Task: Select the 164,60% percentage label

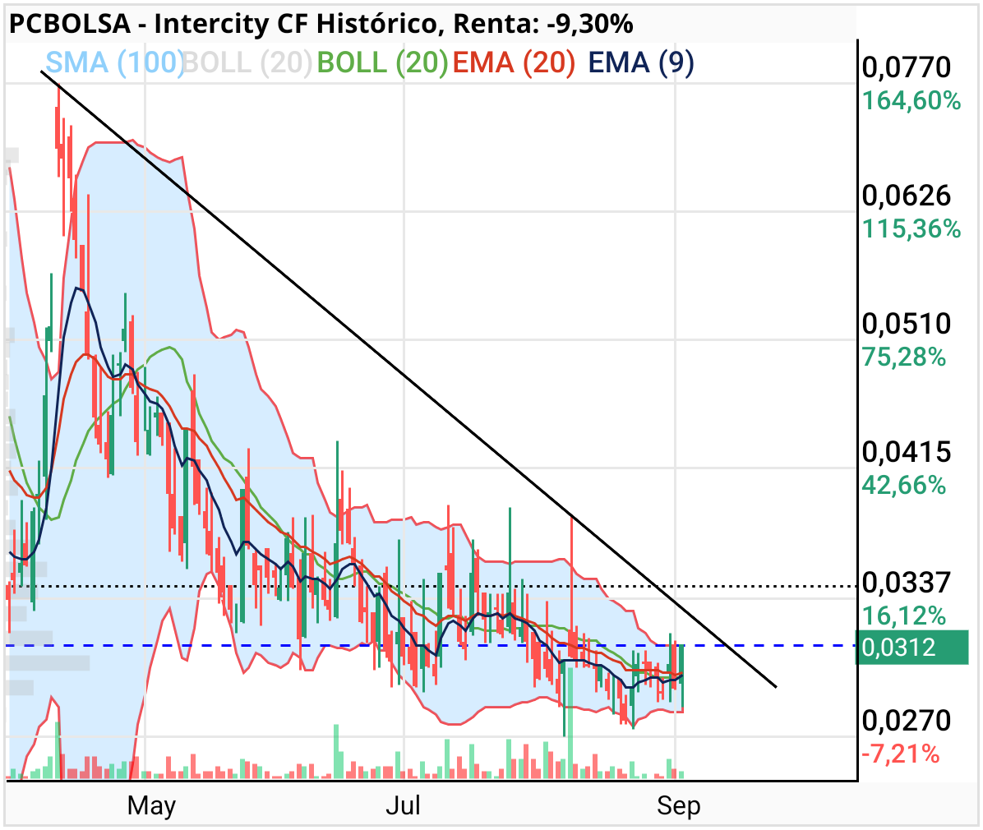Action: tap(911, 100)
